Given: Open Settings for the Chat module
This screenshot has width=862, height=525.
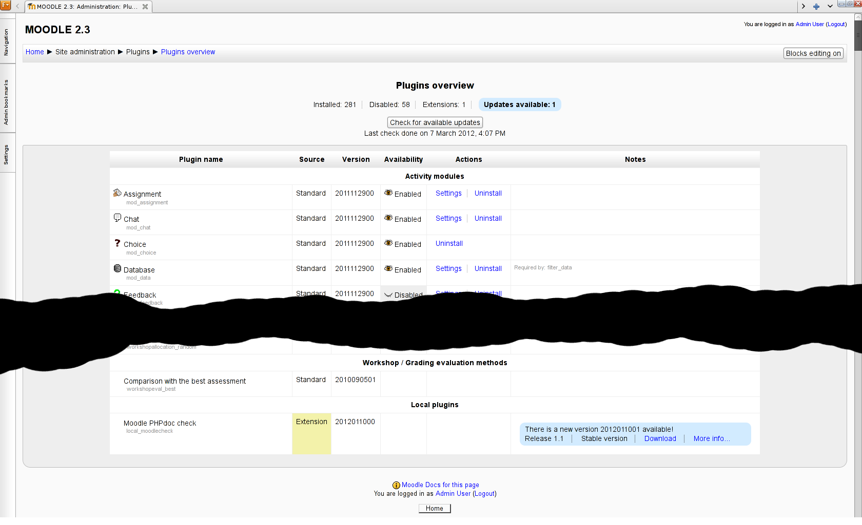Looking at the screenshot, I should coord(448,218).
